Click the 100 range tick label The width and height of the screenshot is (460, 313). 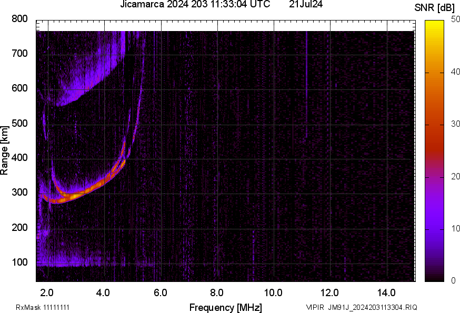click(19, 262)
